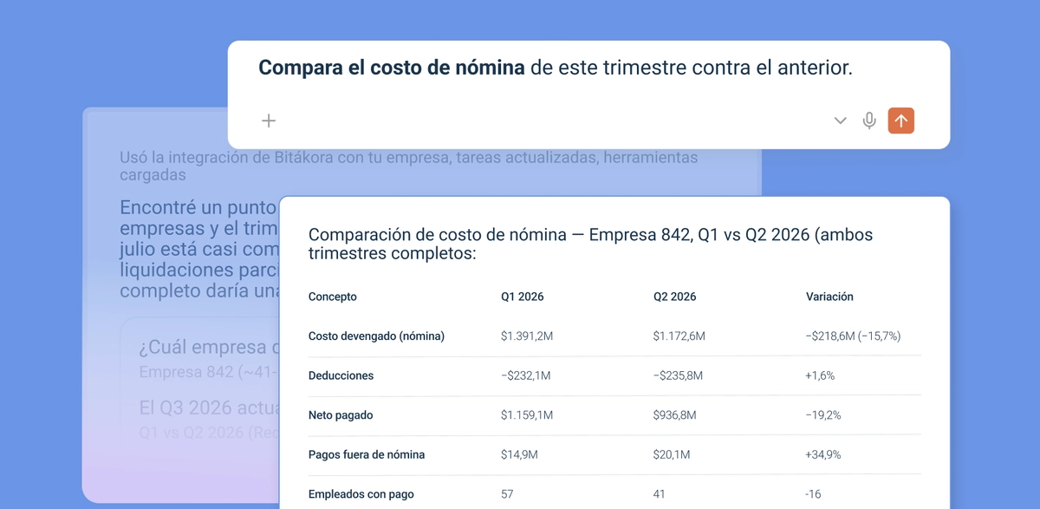Click the $1.172,6M value
The height and width of the screenshot is (509, 1040).
click(679, 336)
